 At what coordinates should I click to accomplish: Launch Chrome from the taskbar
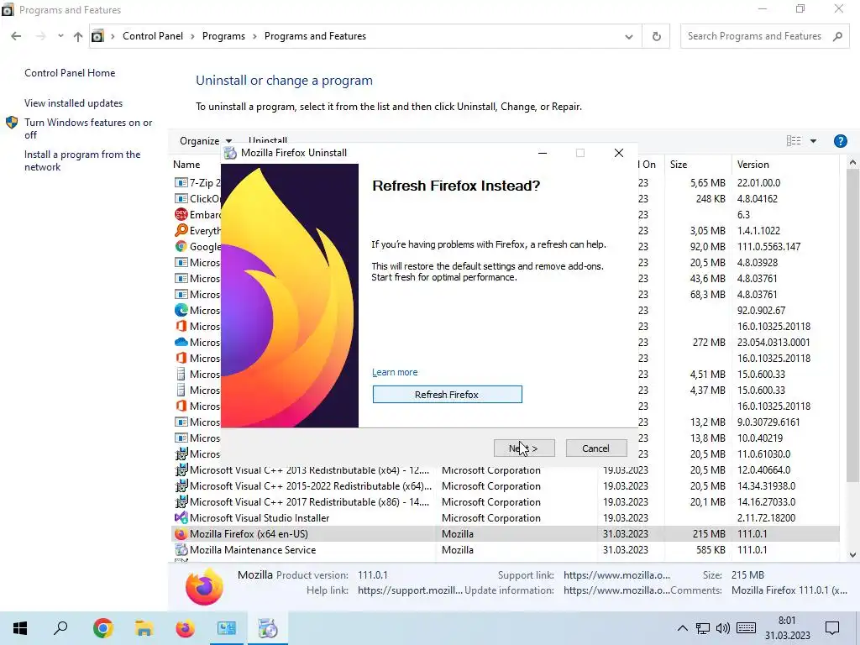[x=102, y=628]
